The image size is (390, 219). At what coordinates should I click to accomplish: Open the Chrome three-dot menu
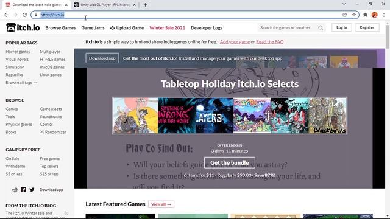click(384, 15)
